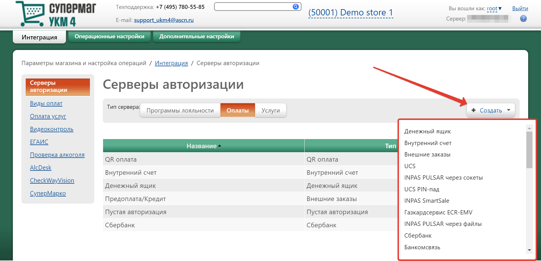Choose INPAS PULSAR через сокеты
This screenshot has height=261, width=541.
443,178
